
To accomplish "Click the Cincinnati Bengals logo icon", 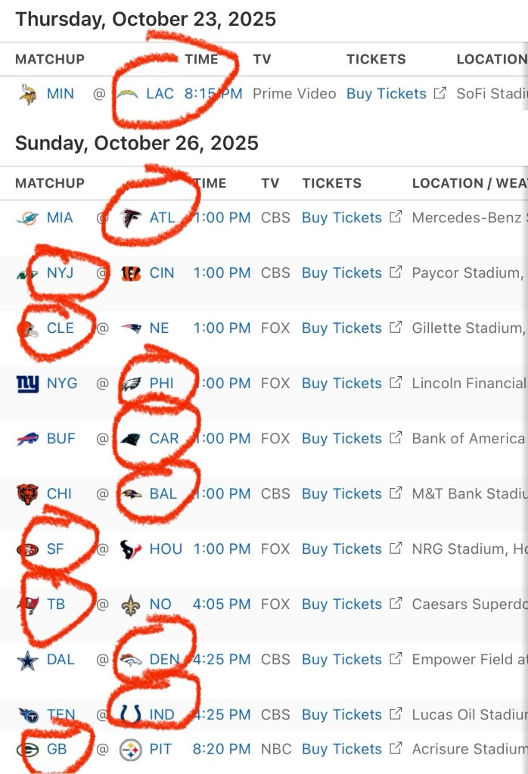I will pyautogui.click(x=131, y=273).
